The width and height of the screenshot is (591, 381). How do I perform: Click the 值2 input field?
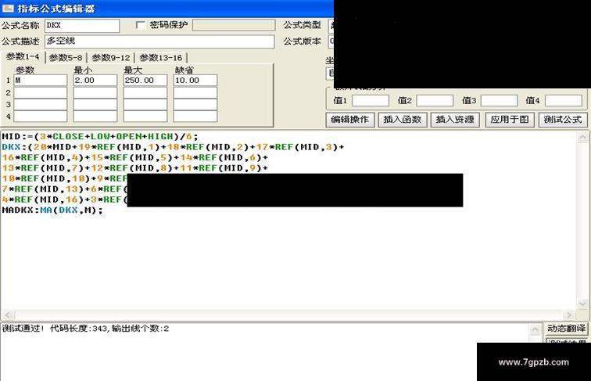coord(435,101)
